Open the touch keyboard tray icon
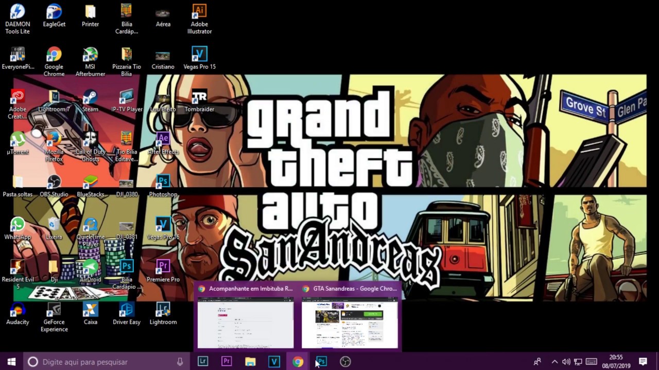Image resolution: width=659 pixels, height=370 pixels. point(592,362)
